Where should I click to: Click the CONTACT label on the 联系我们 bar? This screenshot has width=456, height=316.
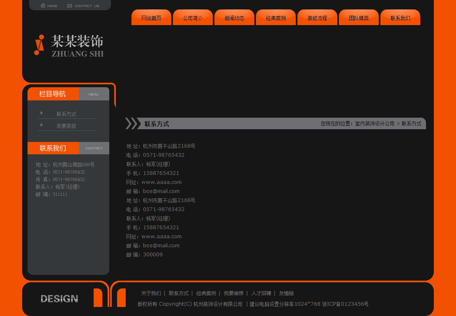click(x=94, y=148)
